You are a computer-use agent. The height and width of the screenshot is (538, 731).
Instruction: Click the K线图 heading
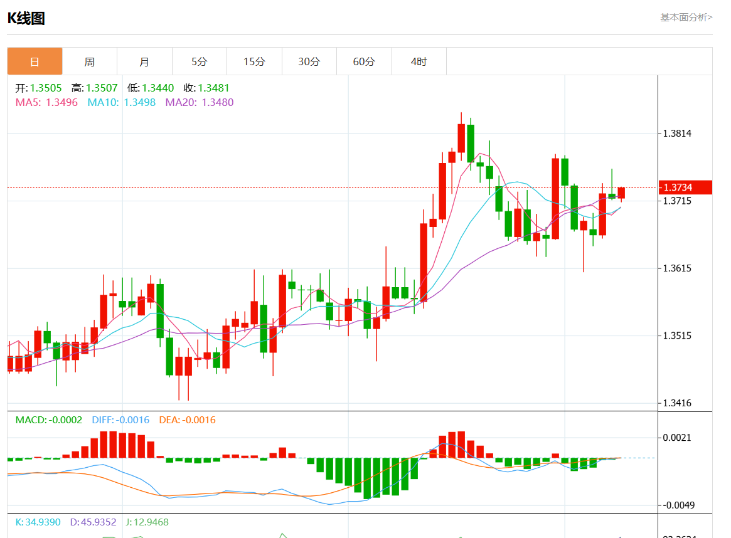(26, 18)
